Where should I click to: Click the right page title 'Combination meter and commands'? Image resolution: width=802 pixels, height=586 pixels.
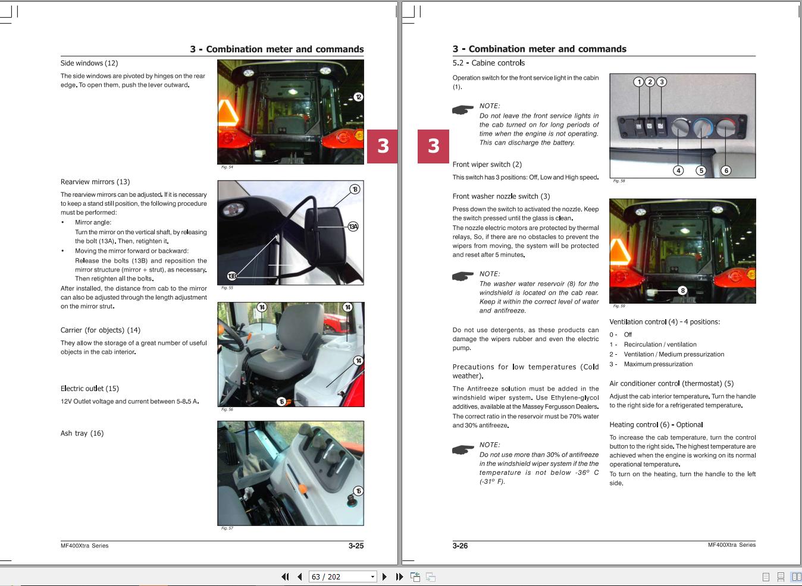pos(547,49)
